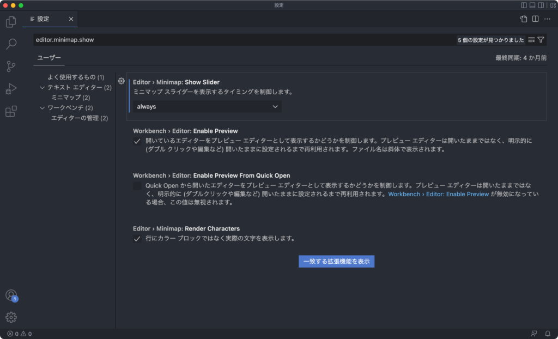Click the filter settings funnel icon

(541, 40)
